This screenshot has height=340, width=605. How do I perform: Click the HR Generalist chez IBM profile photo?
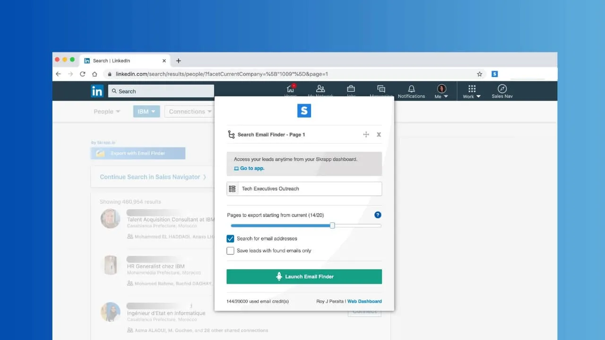pyautogui.click(x=110, y=265)
